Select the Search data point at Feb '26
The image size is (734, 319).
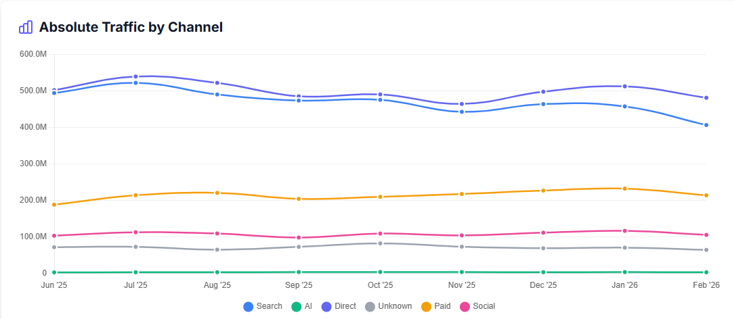[x=706, y=125]
